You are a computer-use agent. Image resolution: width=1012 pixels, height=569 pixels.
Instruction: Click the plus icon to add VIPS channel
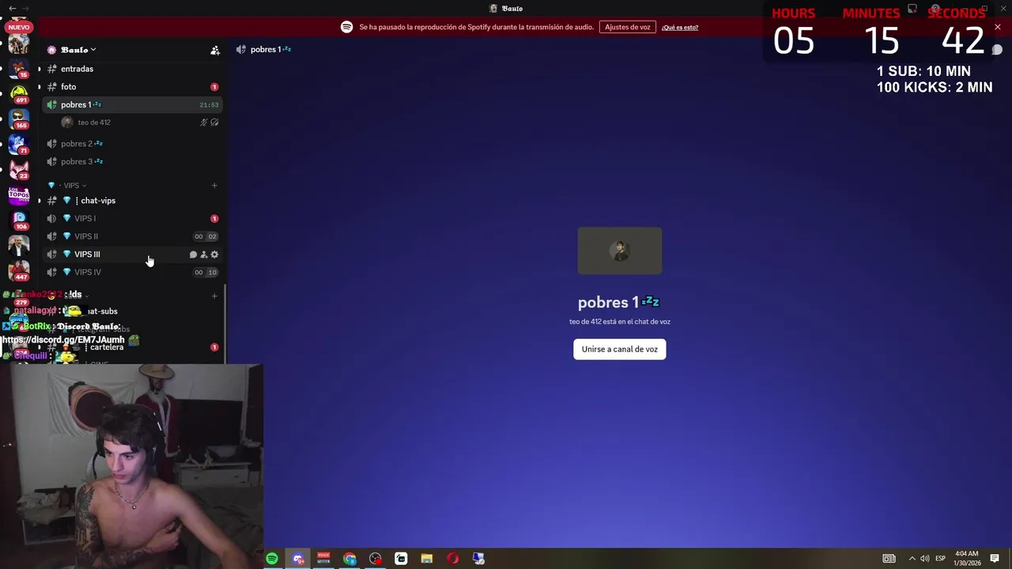pyautogui.click(x=214, y=186)
